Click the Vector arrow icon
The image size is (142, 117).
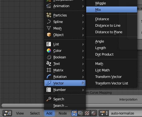(x=49, y=83)
